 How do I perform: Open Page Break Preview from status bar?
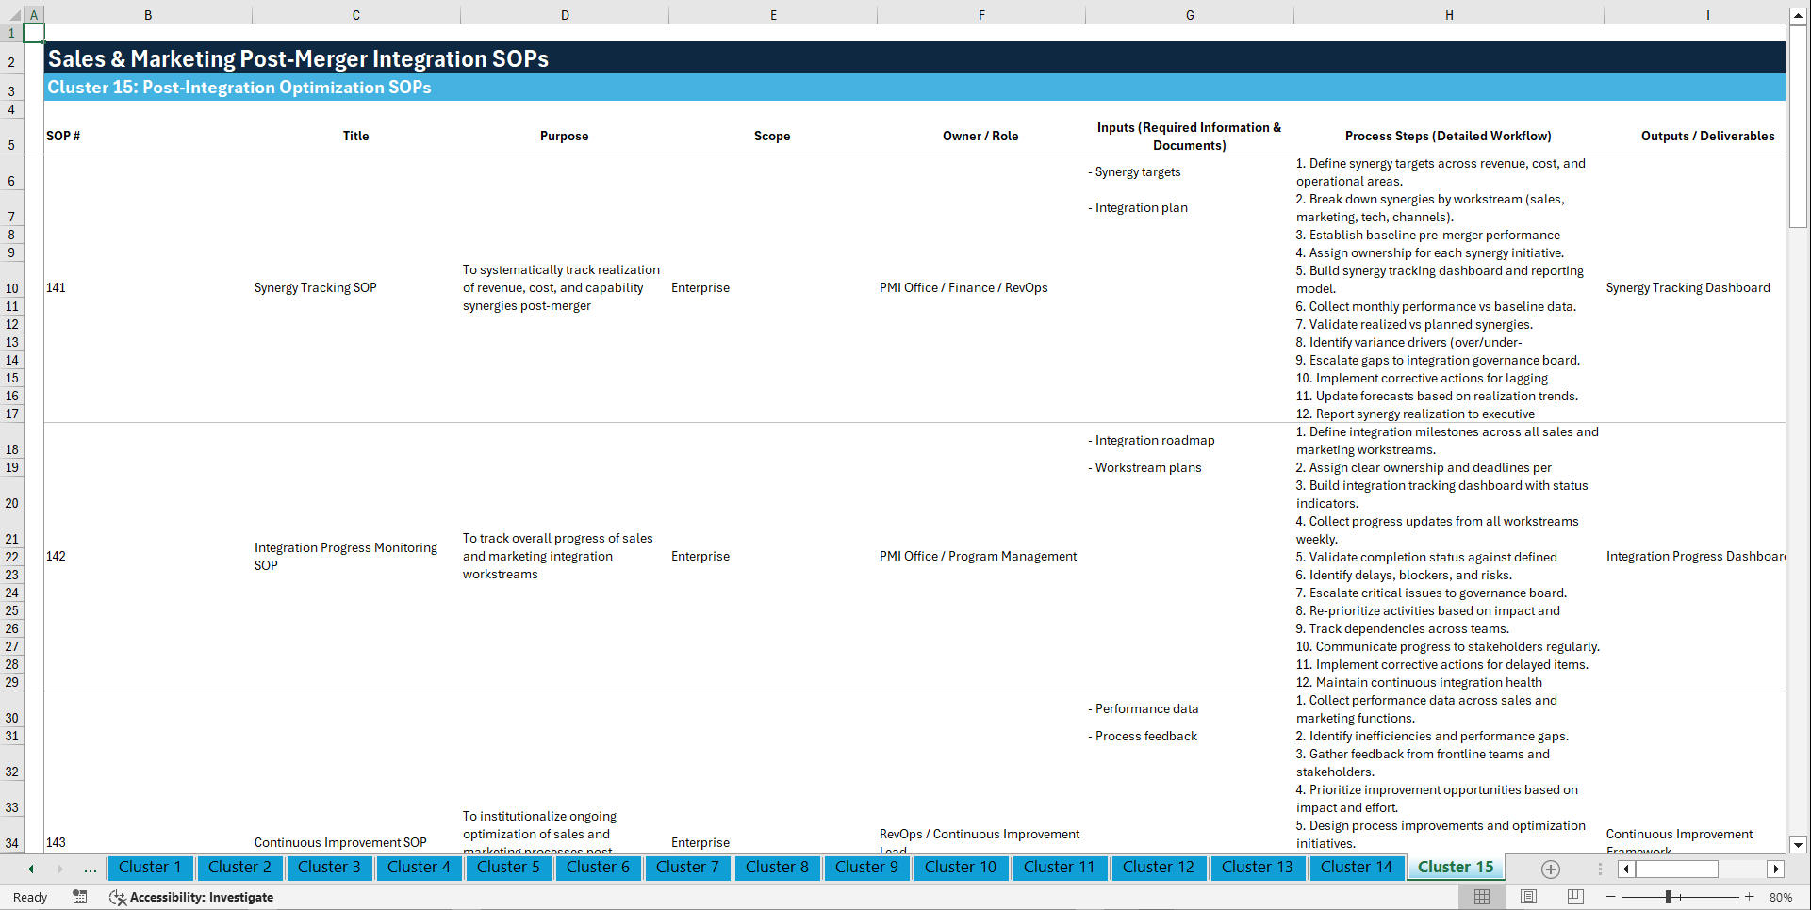(x=1574, y=897)
